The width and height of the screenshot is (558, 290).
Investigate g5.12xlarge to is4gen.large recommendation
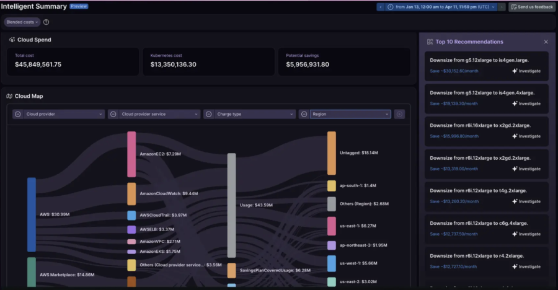(526, 71)
